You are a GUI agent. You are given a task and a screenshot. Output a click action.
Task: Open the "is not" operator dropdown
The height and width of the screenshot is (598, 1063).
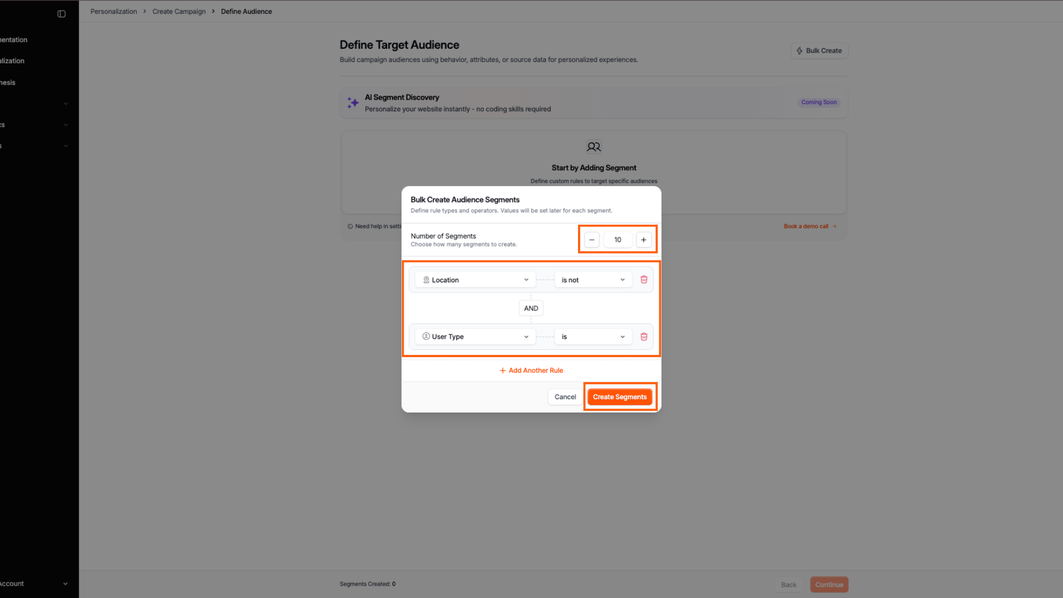pyautogui.click(x=593, y=280)
